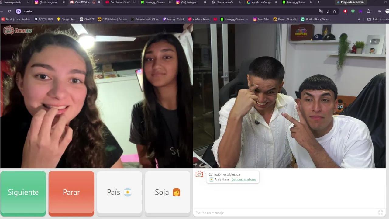Open the green shield extension
The image size is (389, 219).
[353, 11]
